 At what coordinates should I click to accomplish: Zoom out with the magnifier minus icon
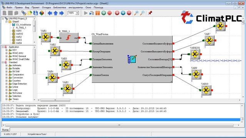(x=142, y=13)
